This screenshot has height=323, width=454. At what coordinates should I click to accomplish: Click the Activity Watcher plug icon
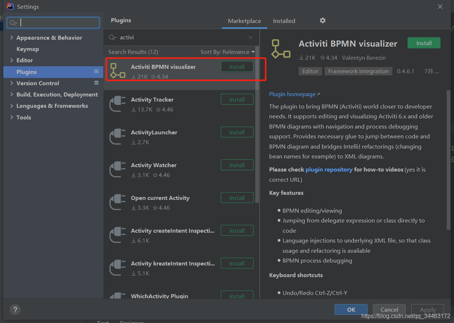coord(118,169)
